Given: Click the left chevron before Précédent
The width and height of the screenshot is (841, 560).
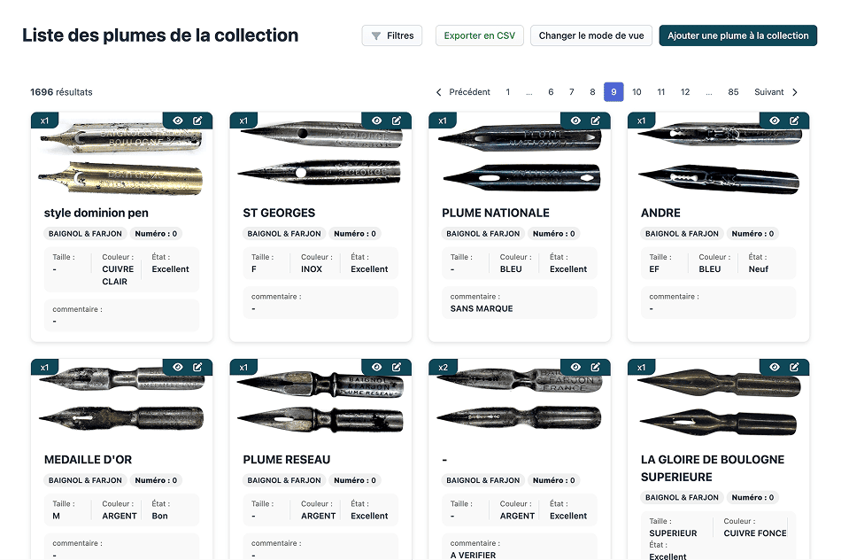Looking at the screenshot, I should click(x=438, y=91).
